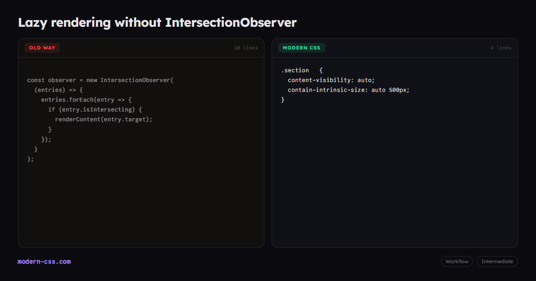This screenshot has width=536, height=281.
Task: Click the '4 lines' label
Action: coord(501,48)
